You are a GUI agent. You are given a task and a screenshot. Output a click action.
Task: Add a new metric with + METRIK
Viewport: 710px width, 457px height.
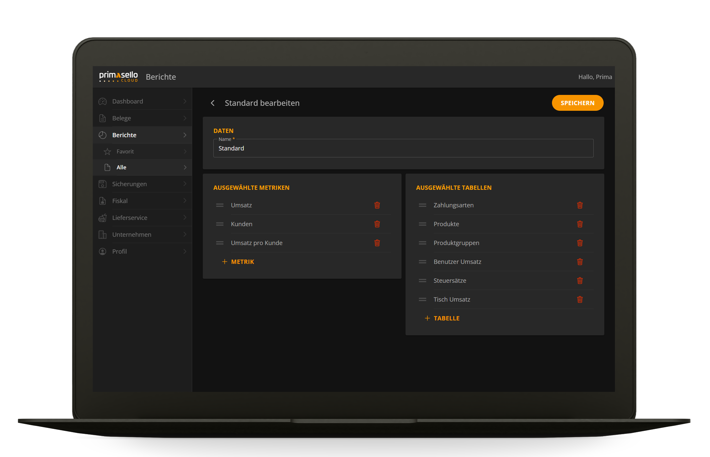[x=238, y=262]
